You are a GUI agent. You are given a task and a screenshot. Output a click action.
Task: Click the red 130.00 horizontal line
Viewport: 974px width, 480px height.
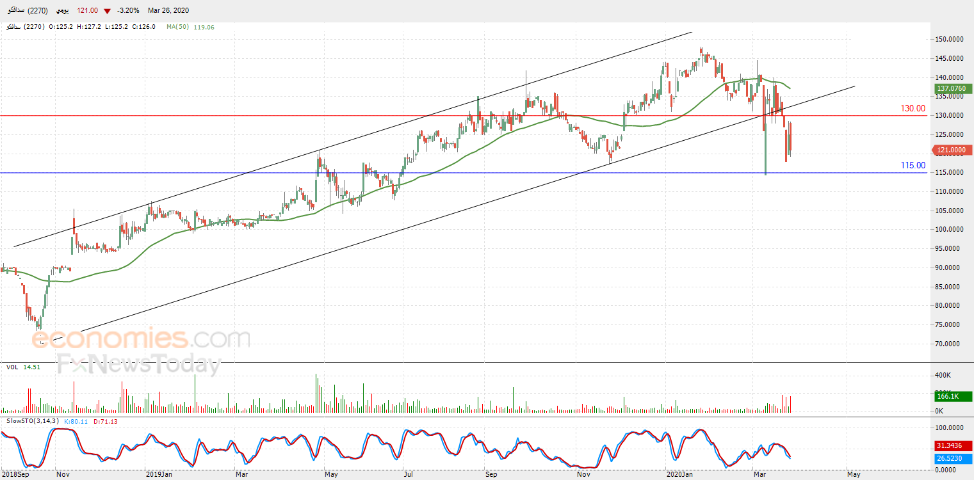[x=448, y=116]
